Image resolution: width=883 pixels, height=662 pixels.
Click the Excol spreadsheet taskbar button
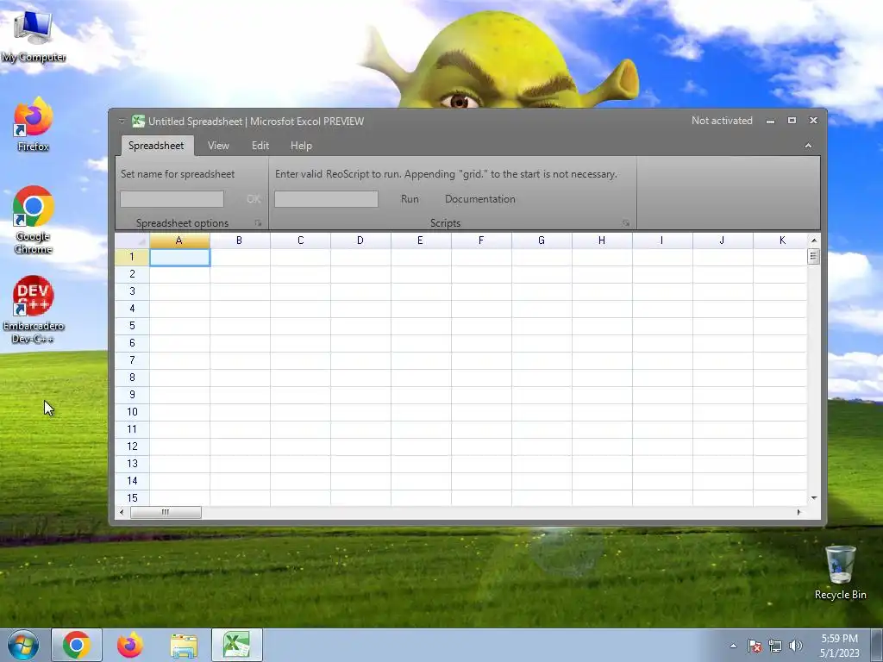[x=237, y=645]
